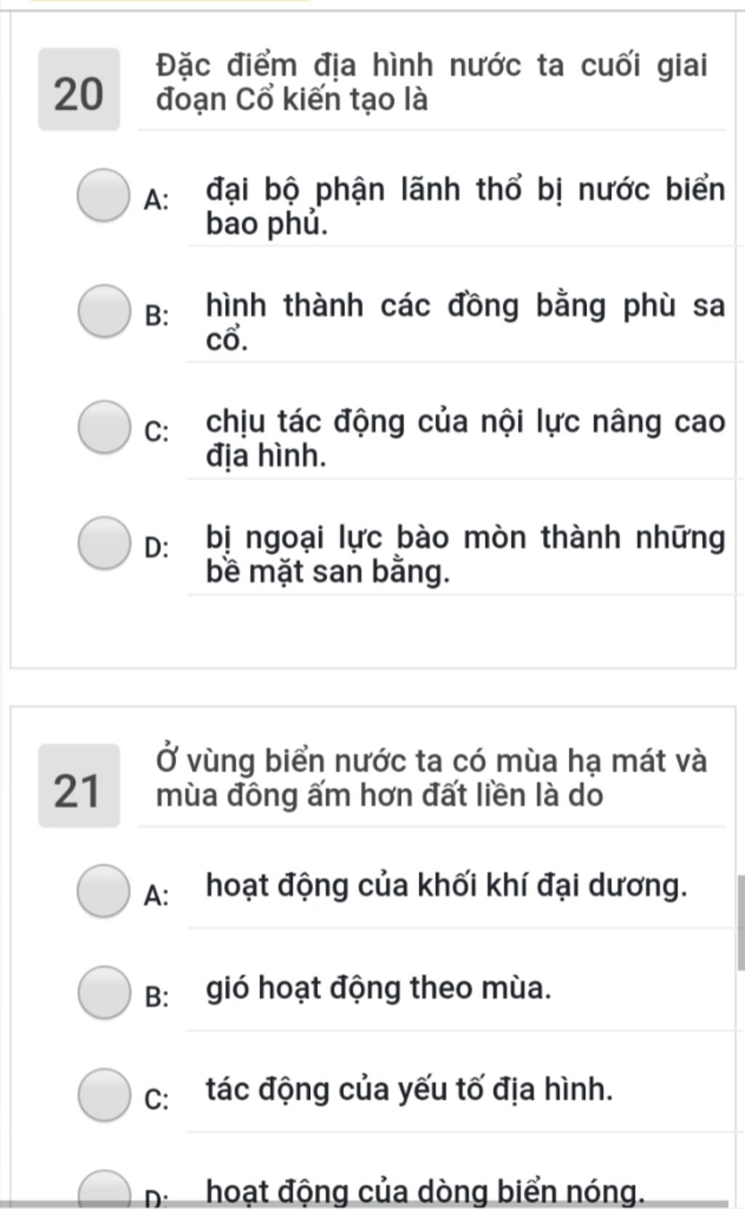Select answer D radio button for question 20
Screen dimensions: 745x1209
click(103, 543)
